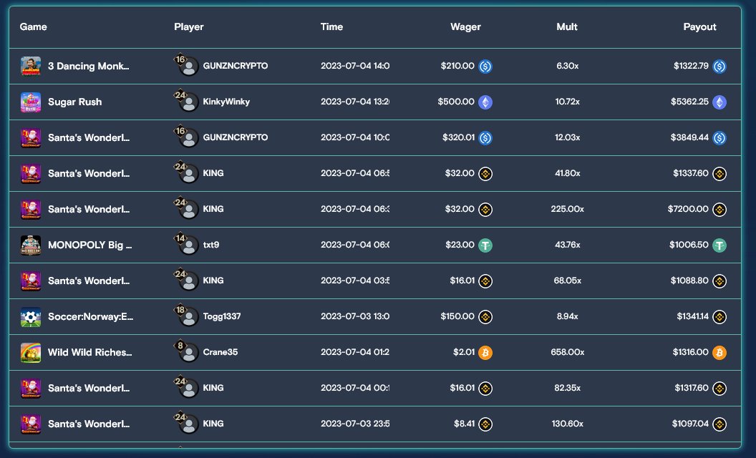Sort by the Wager column header
Image resolution: width=756 pixels, height=458 pixels.
tap(465, 27)
